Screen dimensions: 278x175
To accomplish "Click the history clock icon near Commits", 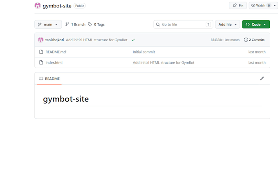I will tap(246, 40).
